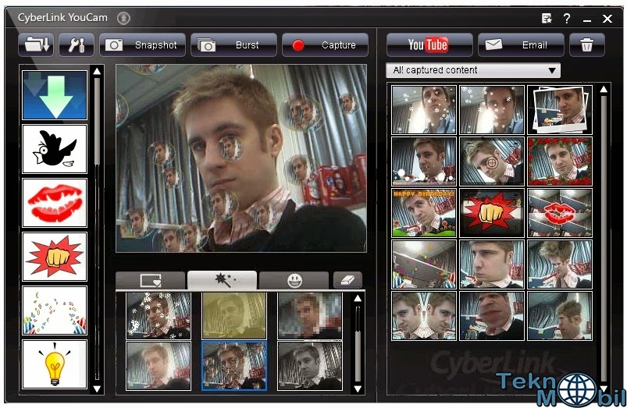Open the mirrored twin faces captured photo
Screen dimensions: 627x408
tap(424, 316)
